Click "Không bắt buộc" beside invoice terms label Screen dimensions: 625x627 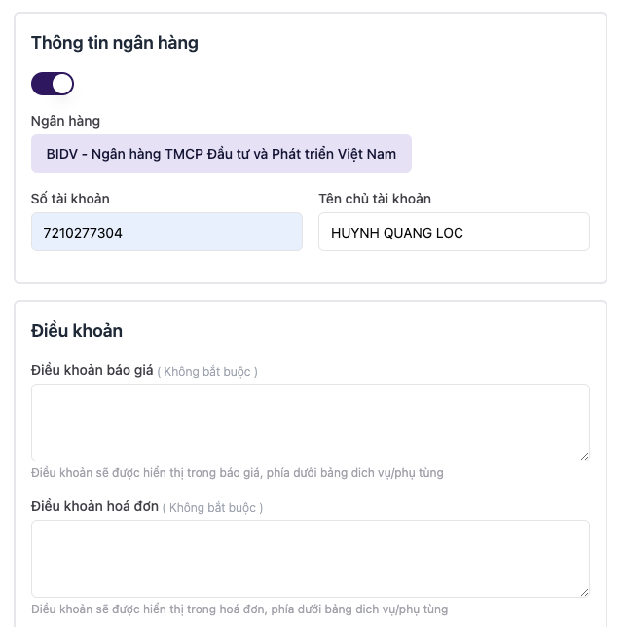tap(212, 507)
